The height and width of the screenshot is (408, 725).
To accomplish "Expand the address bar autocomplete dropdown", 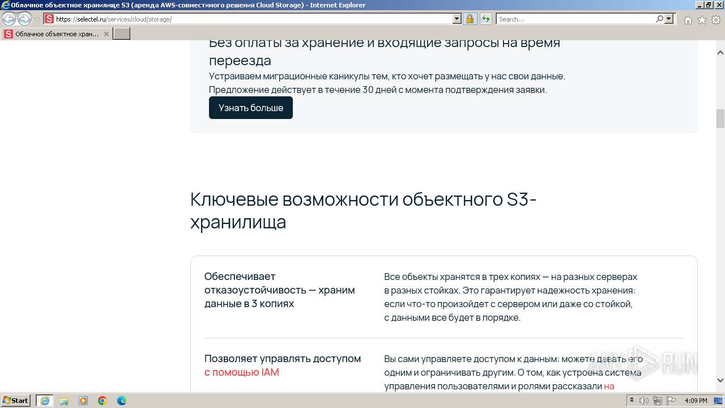I will (x=457, y=19).
